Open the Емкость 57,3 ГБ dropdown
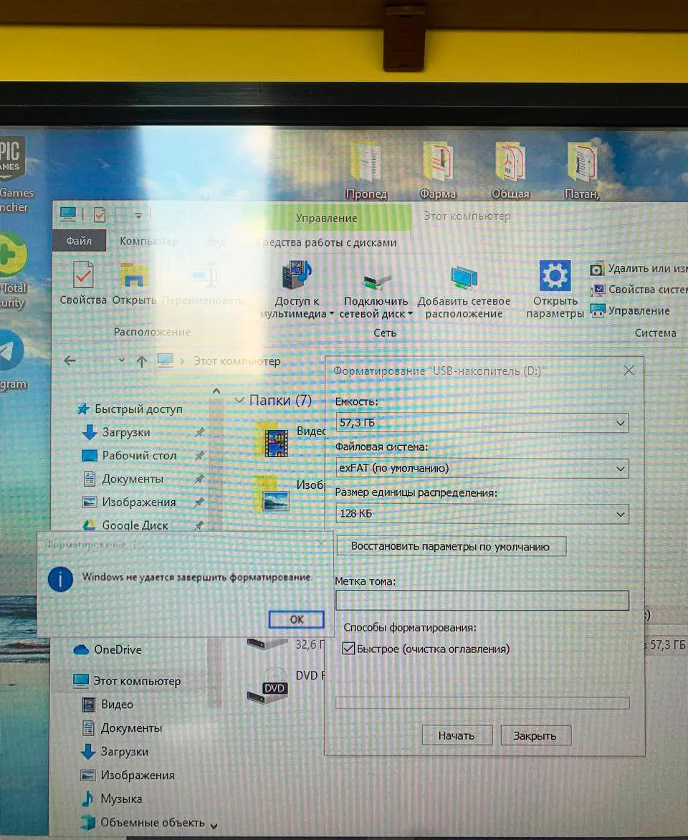The image size is (688, 840). point(482,423)
